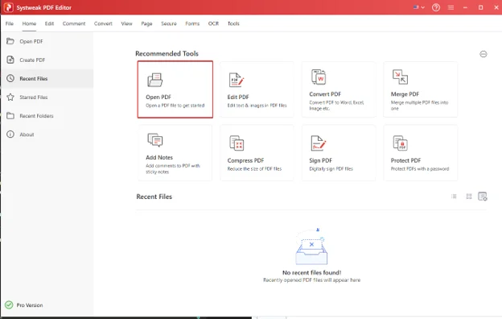Switch Recent Files to grid view
502x319 pixels.
(469, 197)
